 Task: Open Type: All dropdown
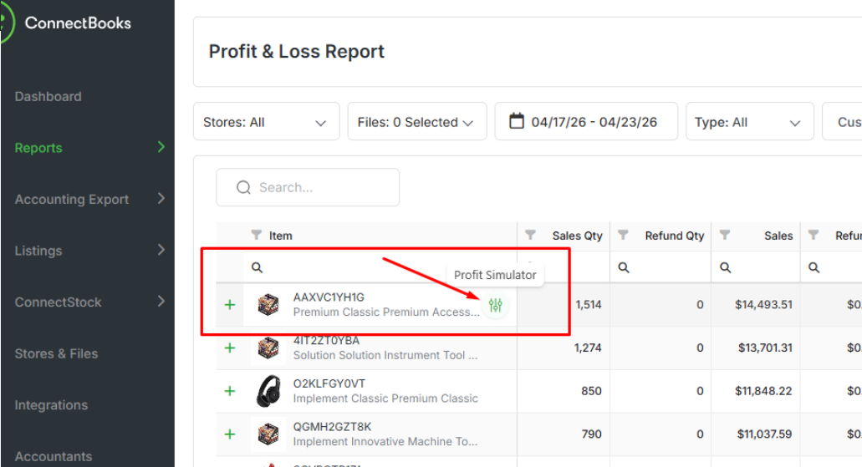point(749,121)
